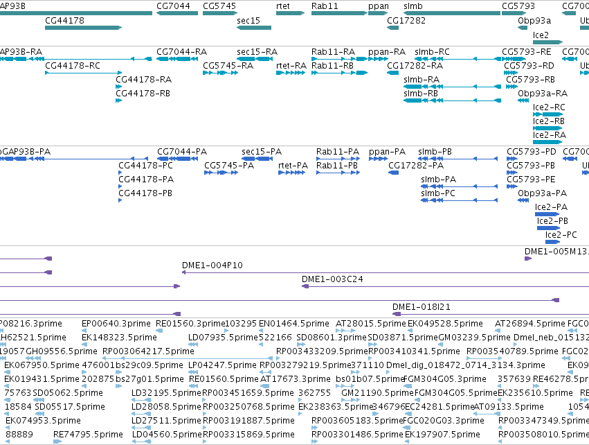
Task: Click the CG17282 gene label
Action: 406,21
